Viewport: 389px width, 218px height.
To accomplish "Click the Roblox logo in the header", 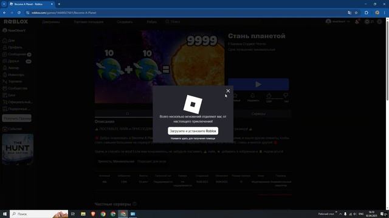I will coord(16,22).
